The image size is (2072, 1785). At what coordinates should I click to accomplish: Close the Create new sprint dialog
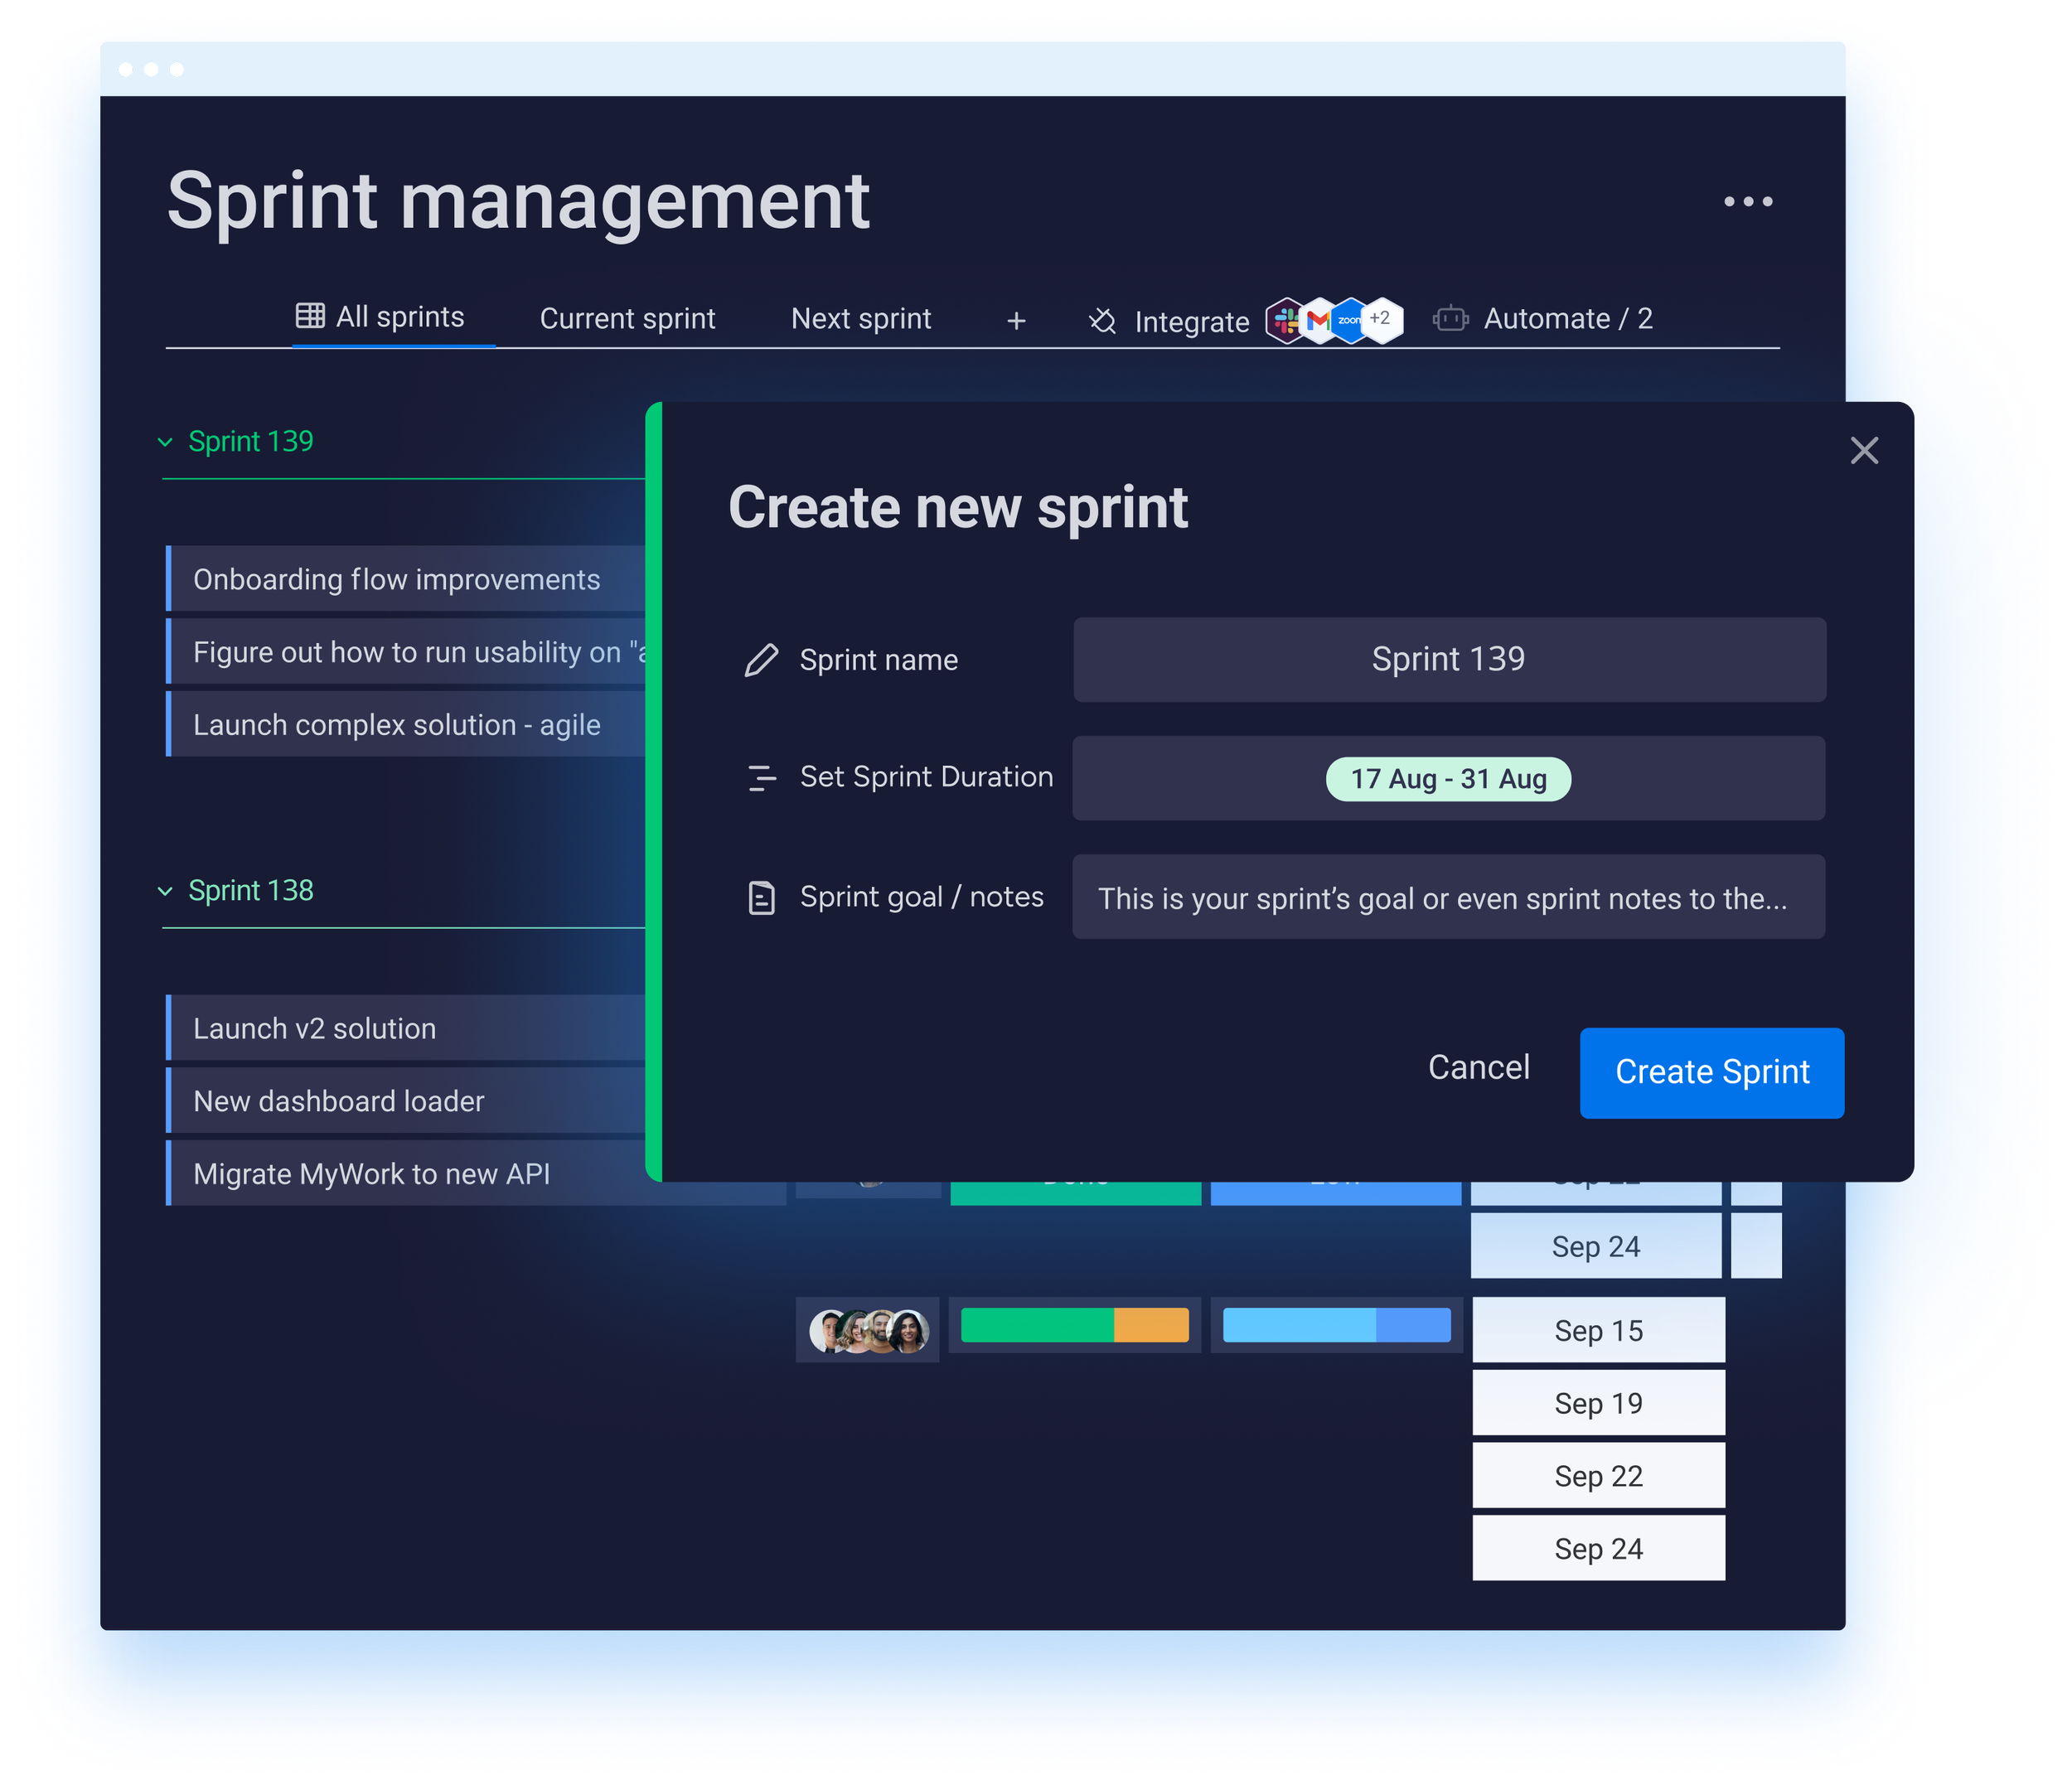click(x=1864, y=451)
